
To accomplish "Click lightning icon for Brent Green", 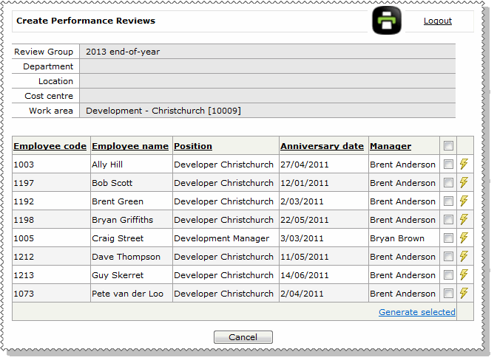I will 464,201.
